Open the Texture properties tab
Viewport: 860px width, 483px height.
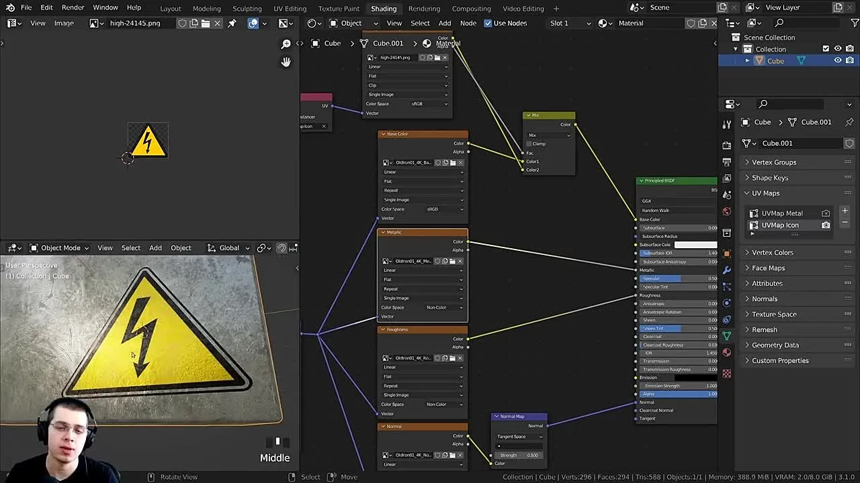726,374
